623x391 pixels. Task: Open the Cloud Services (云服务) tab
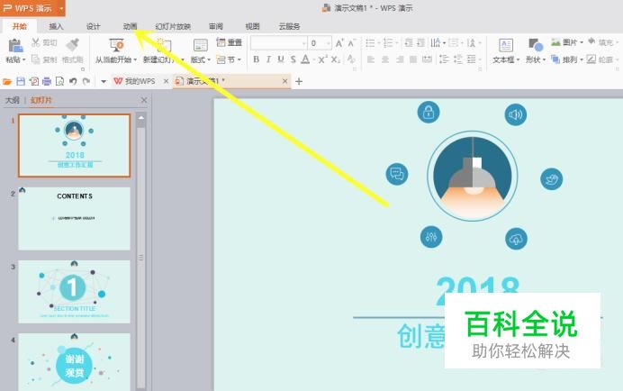[289, 26]
